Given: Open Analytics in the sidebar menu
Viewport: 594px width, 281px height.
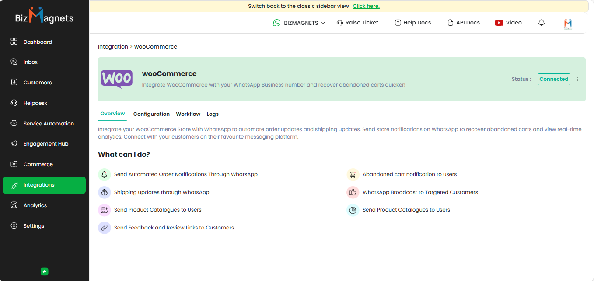Looking at the screenshot, I should [x=35, y=205].
